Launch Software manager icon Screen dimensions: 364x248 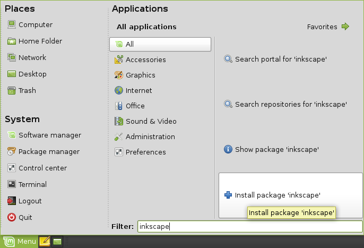tap(11, 135)
